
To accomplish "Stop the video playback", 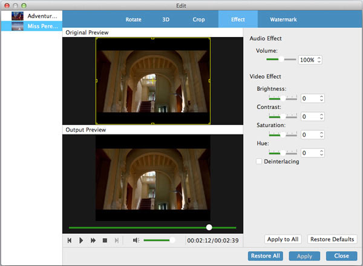I will pos(105,241).
